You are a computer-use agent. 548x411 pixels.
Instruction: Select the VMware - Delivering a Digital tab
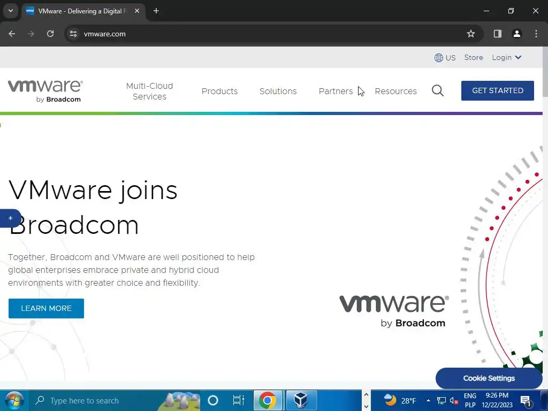click(x=82, y=11)
